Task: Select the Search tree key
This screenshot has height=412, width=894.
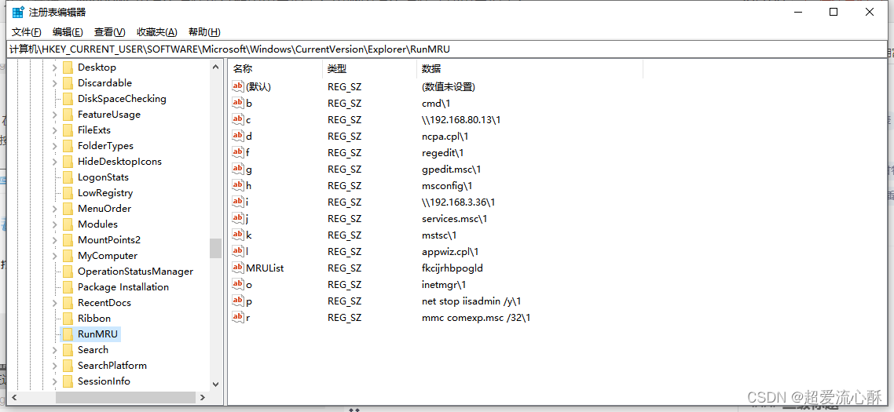Action: click(x=93, y=350)
